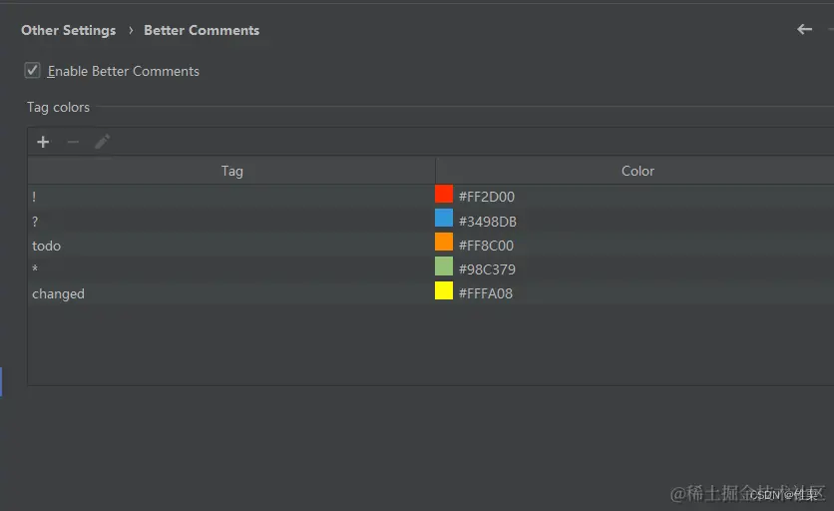The width and height of the screenshot is (834, 511).
Task: Select the exclamation mark tag row
Action: point(431,197)
